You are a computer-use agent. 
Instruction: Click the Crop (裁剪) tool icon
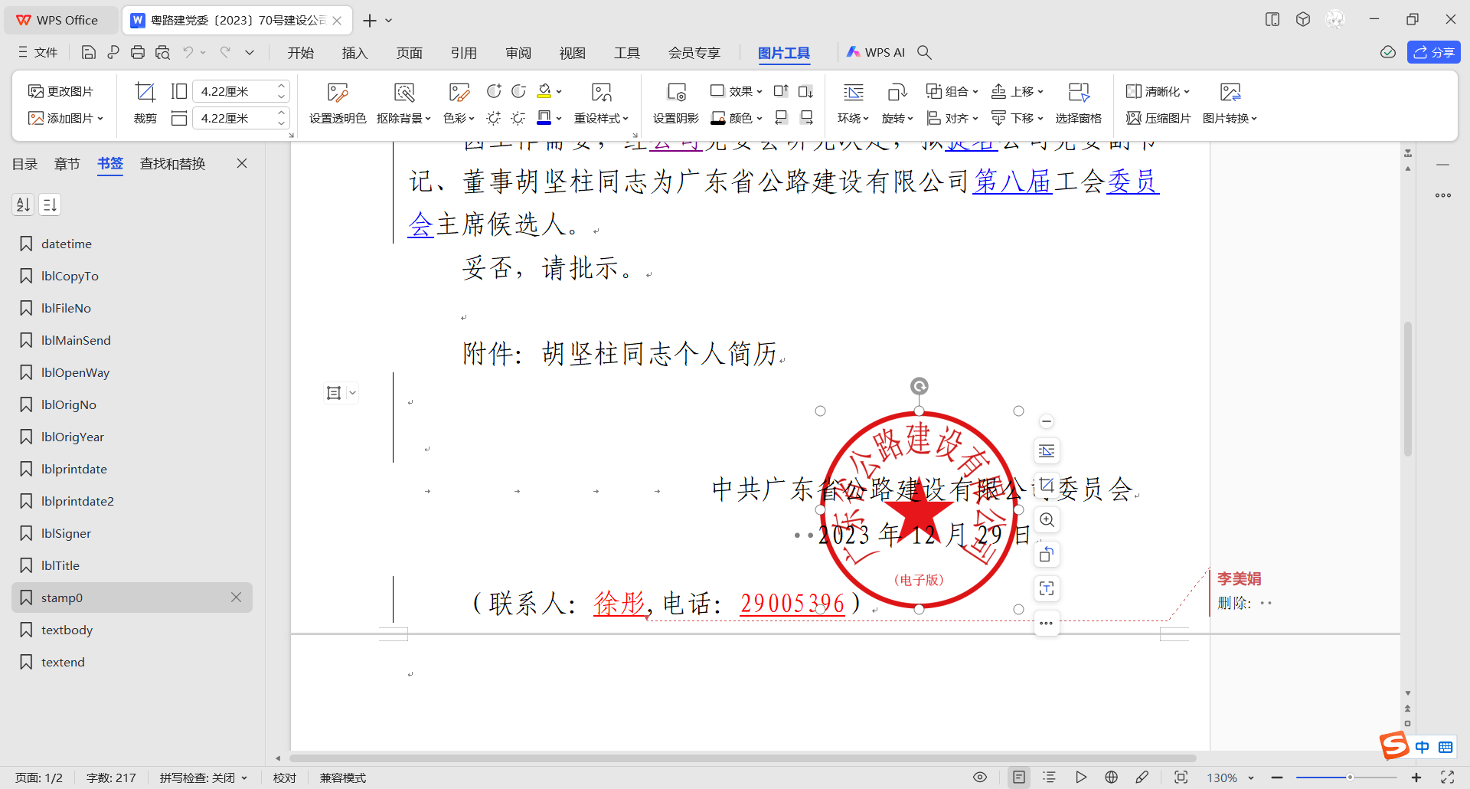click(145, 92)
